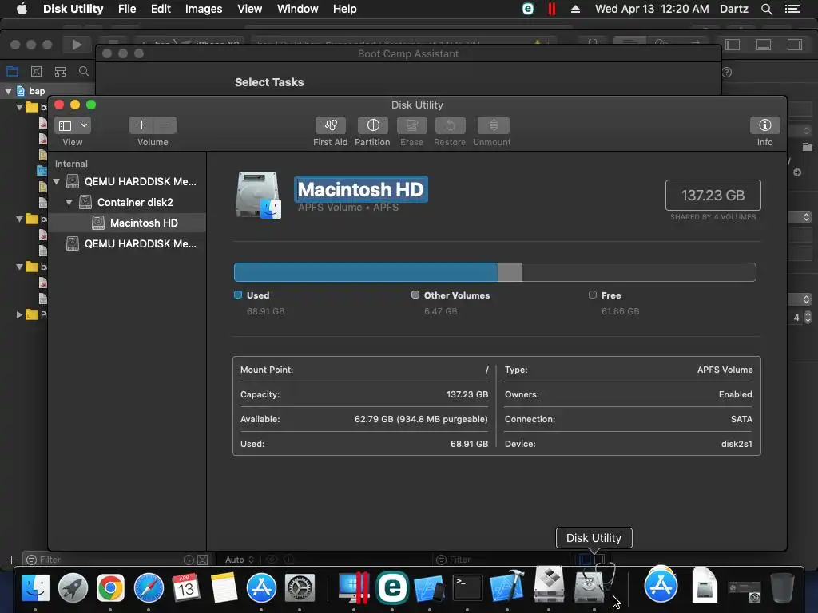This screenshot has width=818, height=613.
Task: Open the Help menu
Action: (x=345, y=9)
